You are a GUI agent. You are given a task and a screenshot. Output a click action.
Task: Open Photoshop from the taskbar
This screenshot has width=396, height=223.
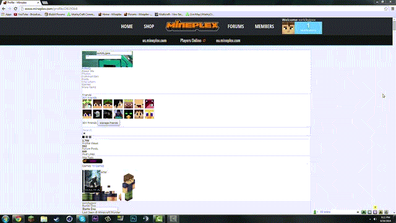point(134,219)
